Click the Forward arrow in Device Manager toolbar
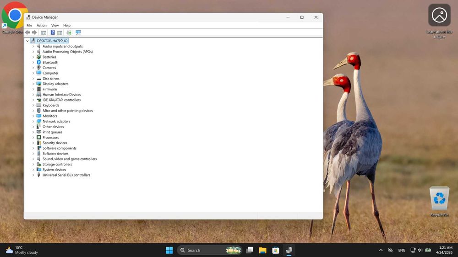458x257 pixels. (34, 32)
